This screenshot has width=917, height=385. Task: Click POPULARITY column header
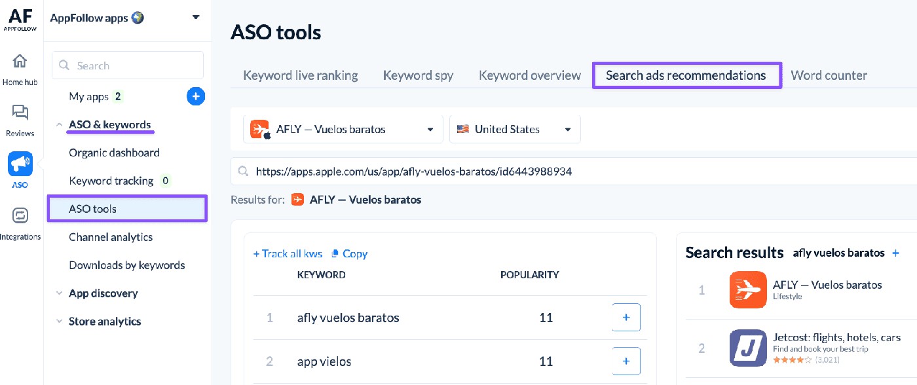pos(530,275)
